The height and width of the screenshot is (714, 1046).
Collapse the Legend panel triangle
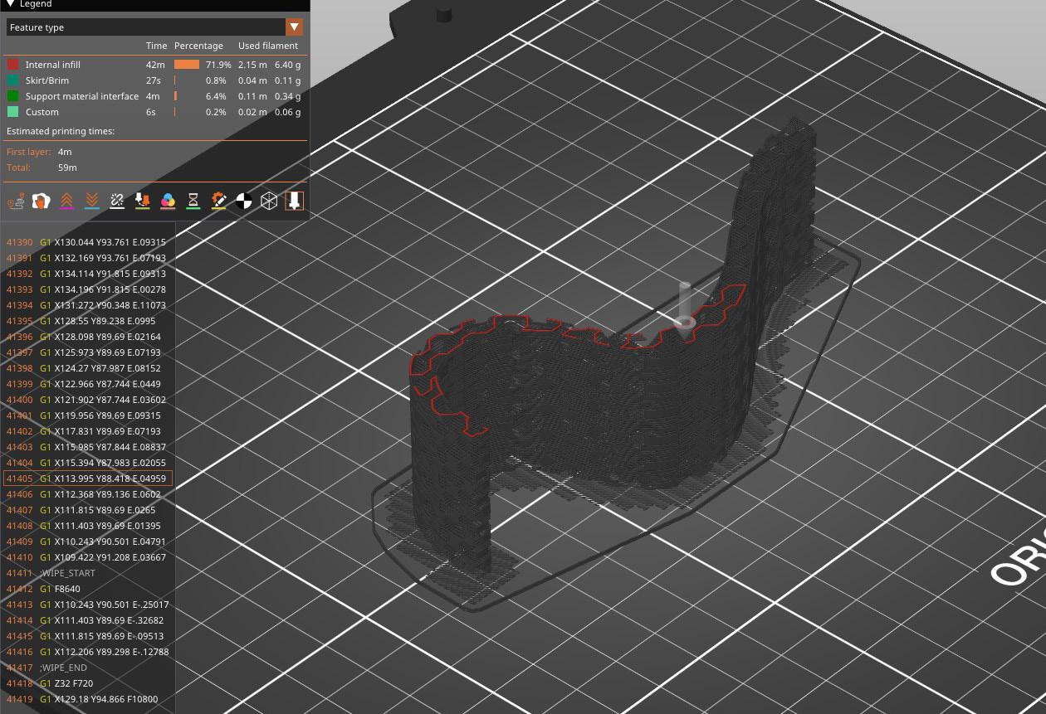pyautogui.click(x=10, y=4)
